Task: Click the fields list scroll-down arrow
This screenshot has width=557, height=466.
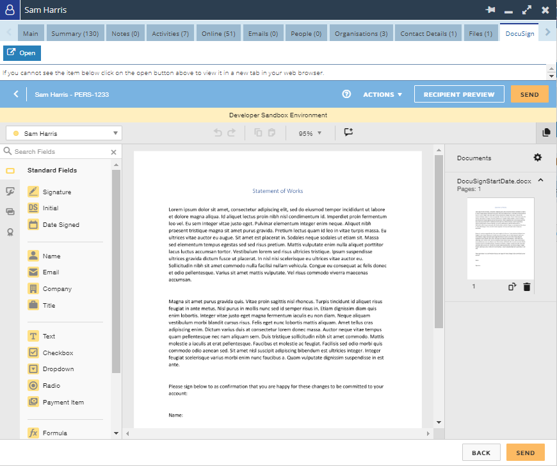Action: (x=116, y=433)
